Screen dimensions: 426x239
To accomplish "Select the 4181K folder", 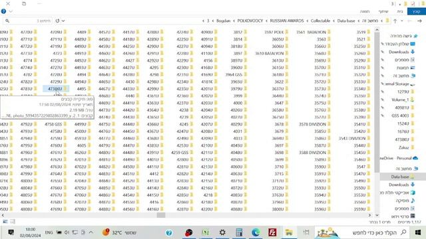I will pos(209,82).
